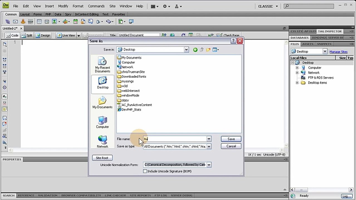The width and height of the screenshot is (356, 200).
Task: Insert a Named Anchor
Action: point(23,21)
